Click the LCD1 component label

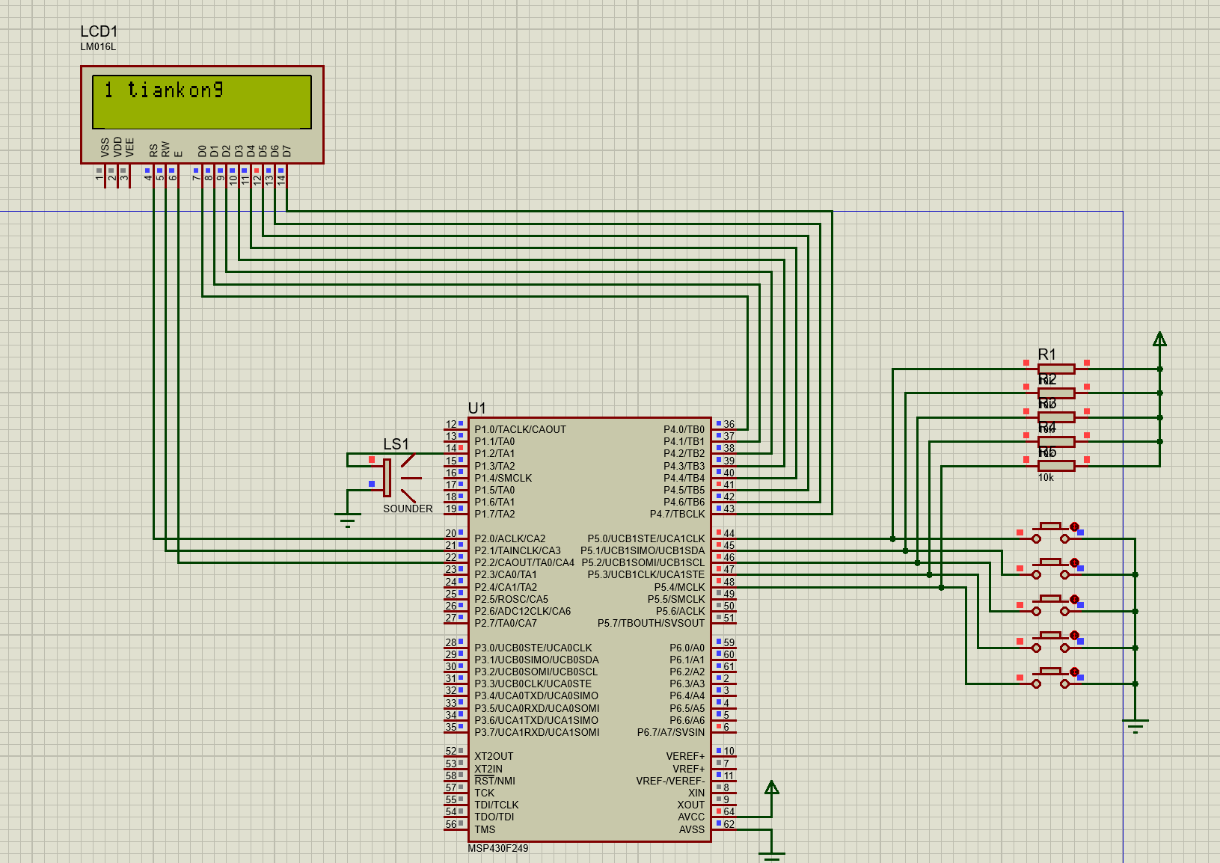[x=99, y=31]
